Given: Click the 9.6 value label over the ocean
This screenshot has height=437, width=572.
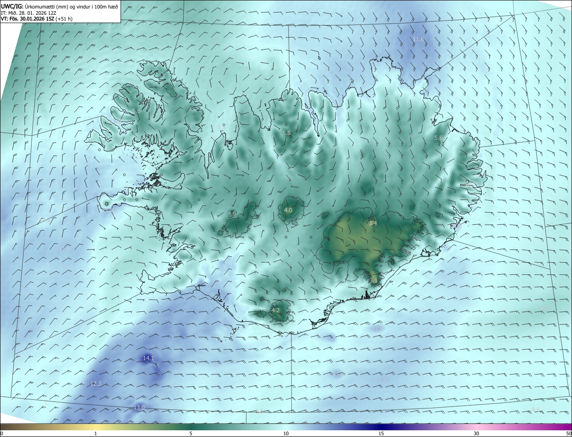Looking at the screenshot, I should click(x=536, y=410).
